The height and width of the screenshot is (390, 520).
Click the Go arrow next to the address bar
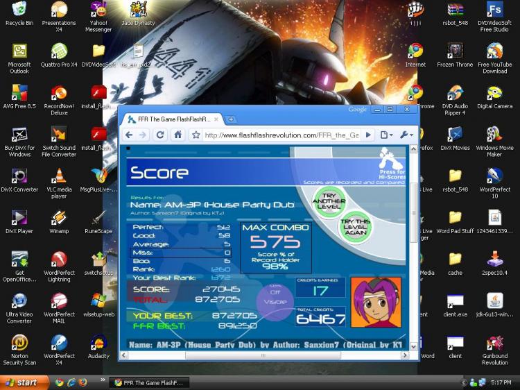[x=368, y=135]
